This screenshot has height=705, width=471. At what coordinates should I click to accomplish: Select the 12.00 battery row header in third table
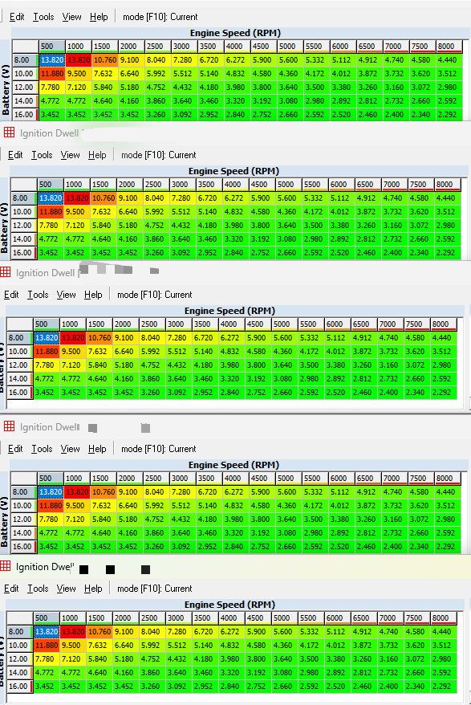(19, 365)
